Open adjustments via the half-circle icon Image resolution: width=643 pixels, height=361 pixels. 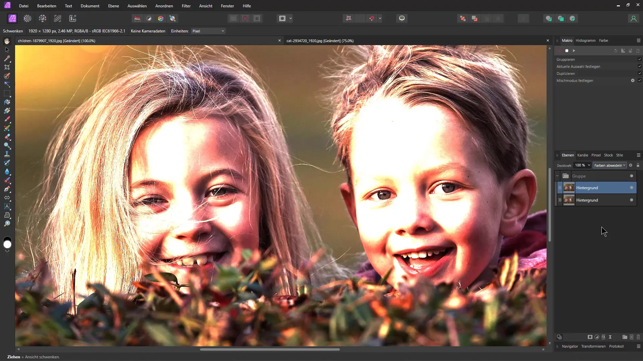[597, 337]
